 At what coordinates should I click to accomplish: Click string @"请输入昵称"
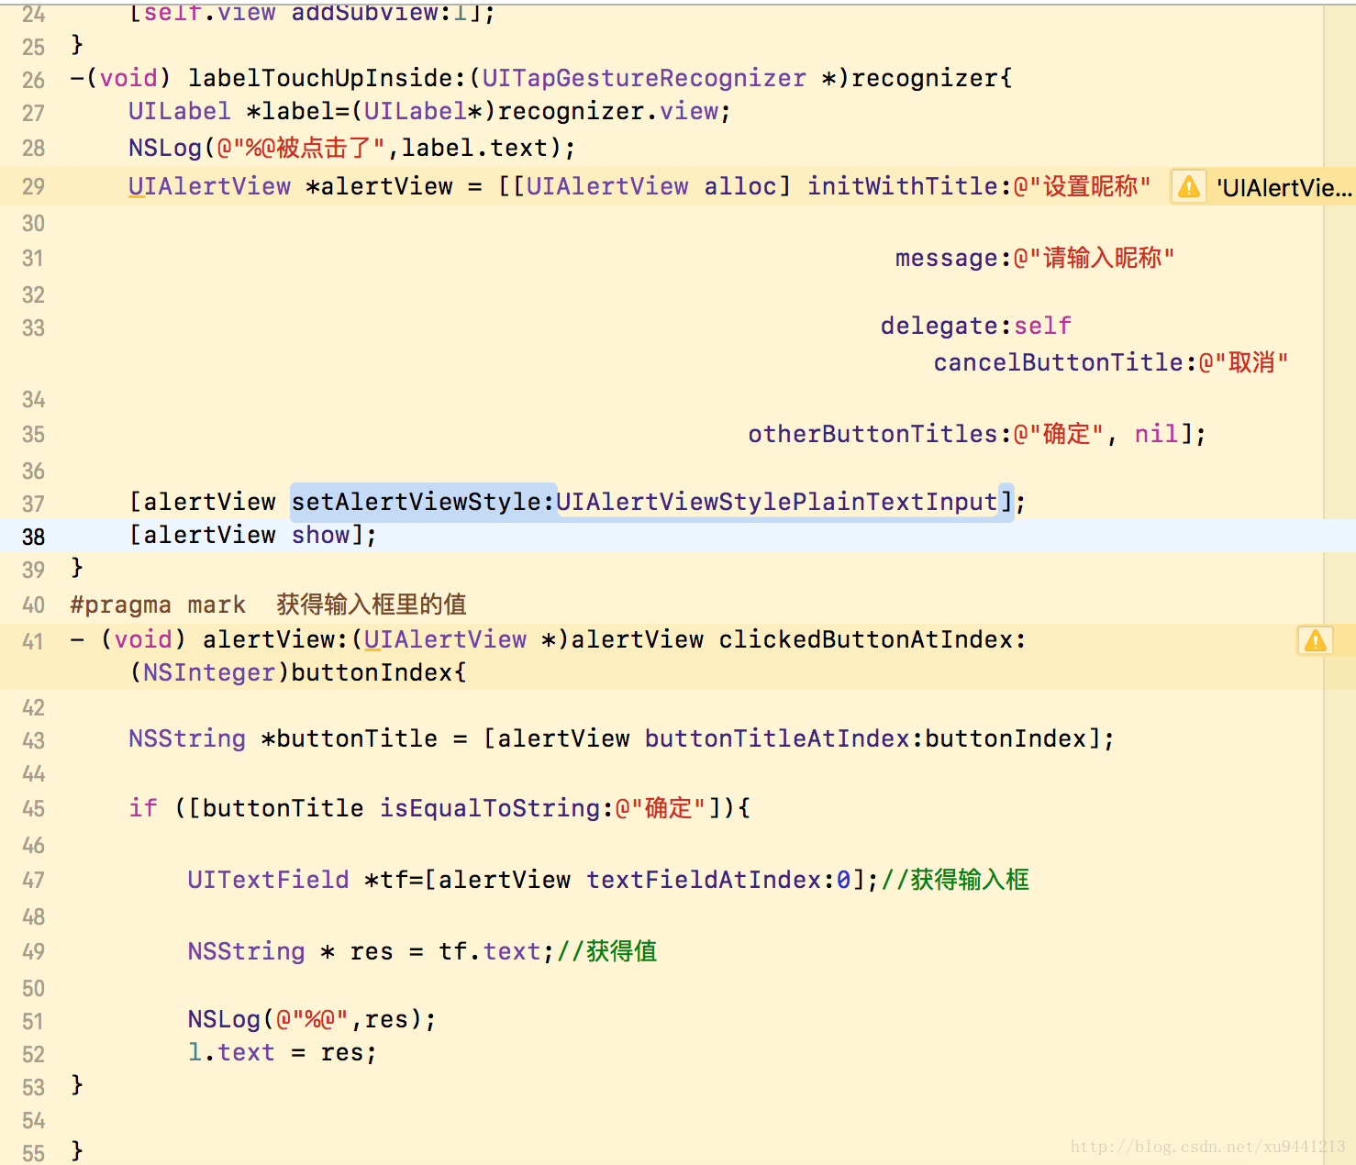pos(1094,258)
